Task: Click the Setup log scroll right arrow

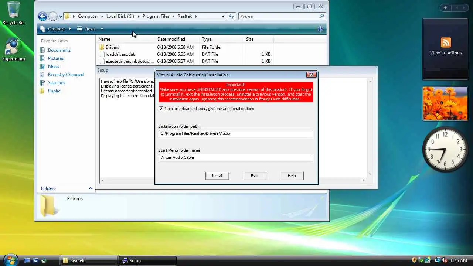Action: (363, 180)
